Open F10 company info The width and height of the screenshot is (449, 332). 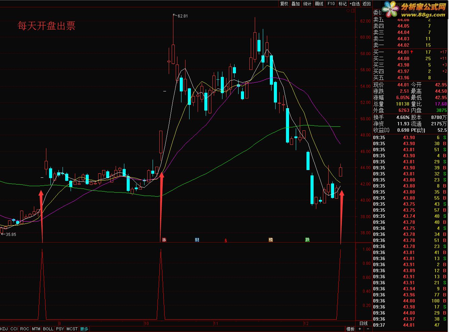[x=331, y=4]
